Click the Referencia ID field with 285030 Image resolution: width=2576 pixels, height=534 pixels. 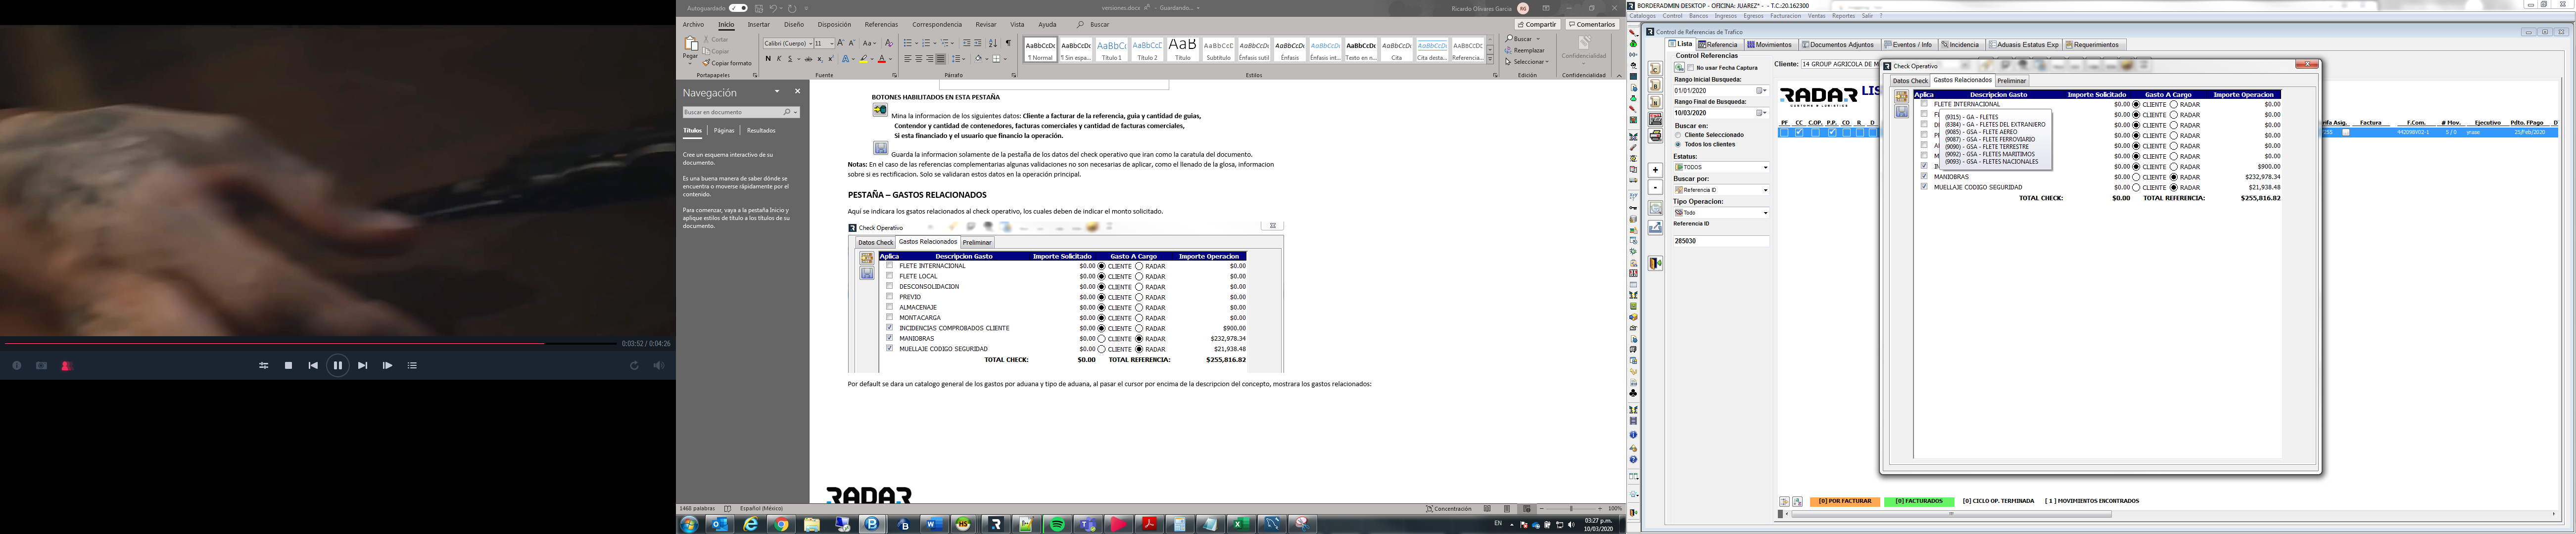(1721, 241)
